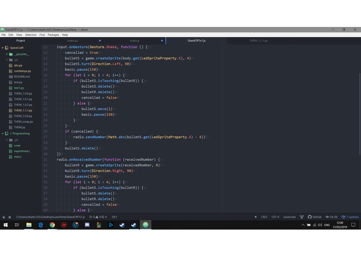
Task: Click the linter error count icon
Action: pos(90,217)
